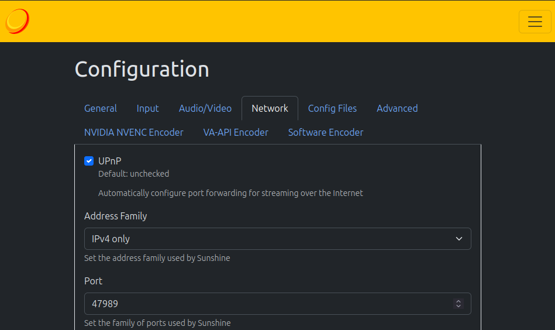The height and width of the screenshot is (330, 555).
Task: Open the IPv4 only dropdown
Action: pyautogui.click(x=277, y=239)
